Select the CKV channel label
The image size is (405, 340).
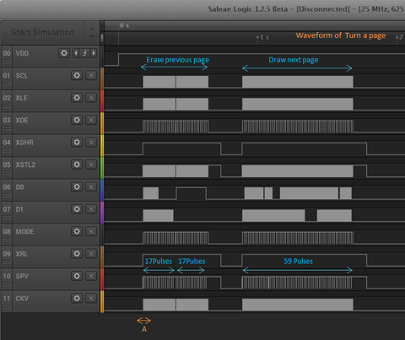click(x=22, y=299)
